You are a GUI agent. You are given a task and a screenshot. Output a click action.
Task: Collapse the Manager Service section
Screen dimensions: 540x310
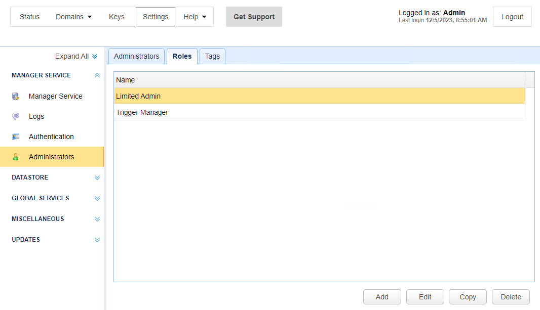[97, 75]
